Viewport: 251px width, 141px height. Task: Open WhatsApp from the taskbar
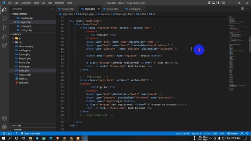[x=44, y=138]
